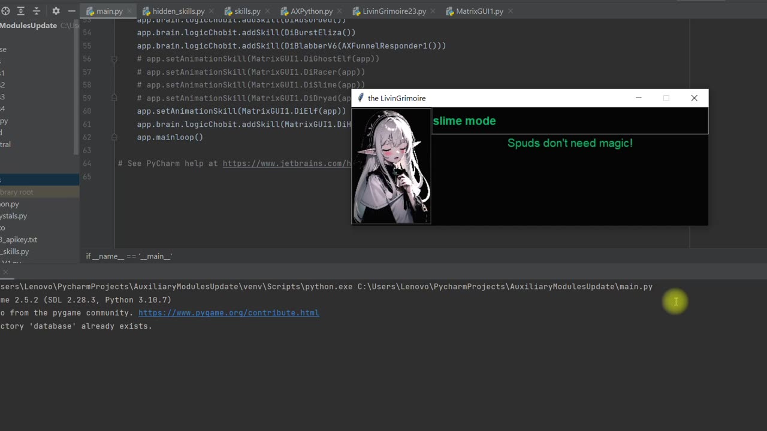Close the main.py editor tab
The width and height of the screenshot is (767, 431).
129,11
